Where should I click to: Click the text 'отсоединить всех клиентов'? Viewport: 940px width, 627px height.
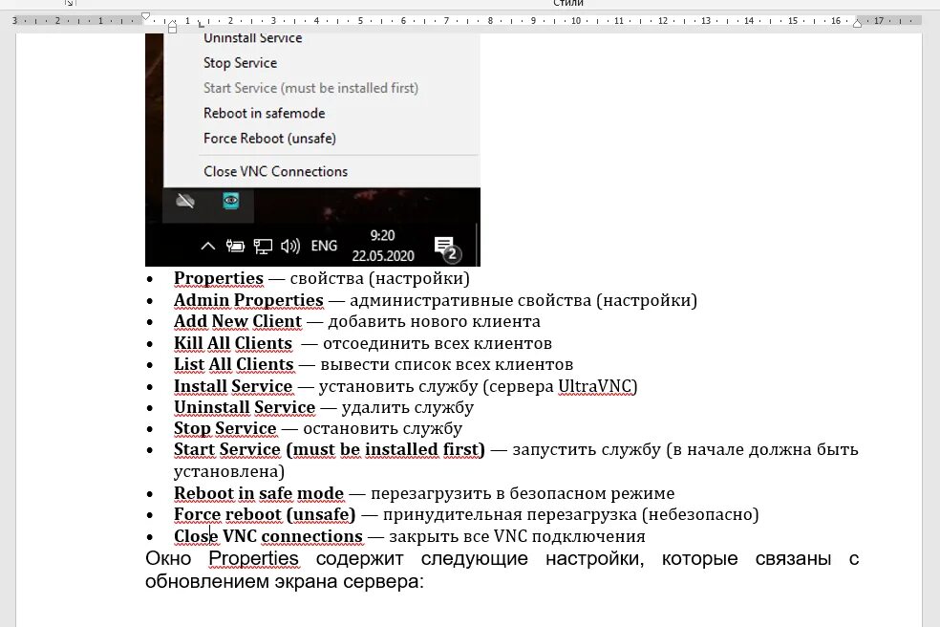click(437, 343)
